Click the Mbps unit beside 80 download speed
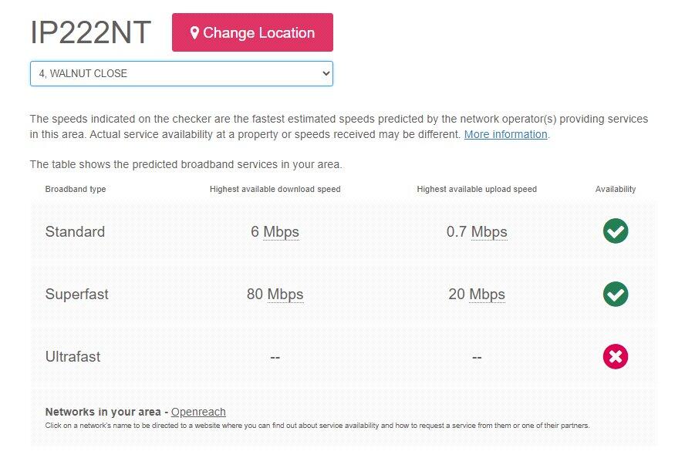This screenshot has width=685, height=458. (285, 295)
